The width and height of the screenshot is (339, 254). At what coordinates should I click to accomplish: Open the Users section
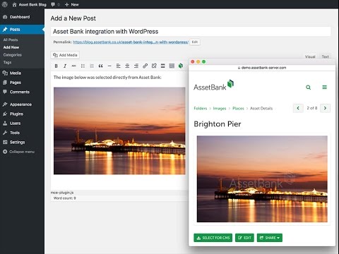pyautogui.click(x=15, y=123)
